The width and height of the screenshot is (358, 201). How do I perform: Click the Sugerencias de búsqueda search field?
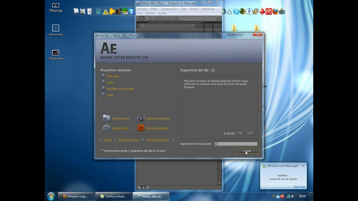pos(236,144)
